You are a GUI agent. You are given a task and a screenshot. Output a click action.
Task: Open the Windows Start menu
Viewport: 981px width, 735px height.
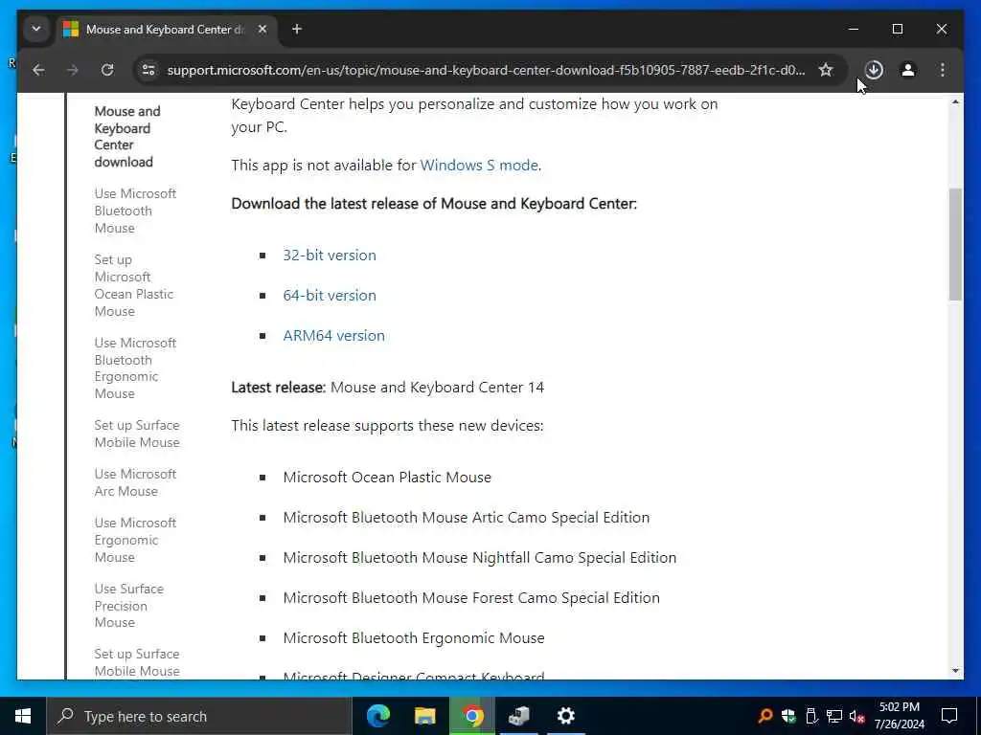tap(23, 716)
